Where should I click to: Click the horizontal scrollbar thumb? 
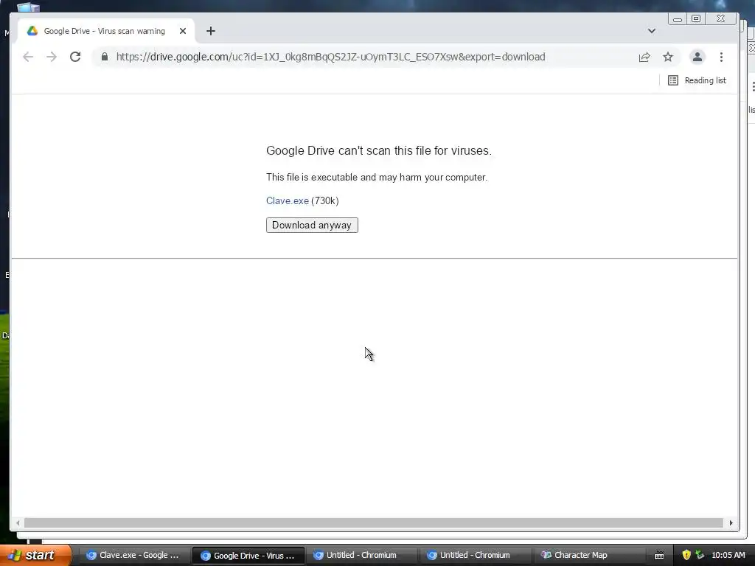coord(374,523)
